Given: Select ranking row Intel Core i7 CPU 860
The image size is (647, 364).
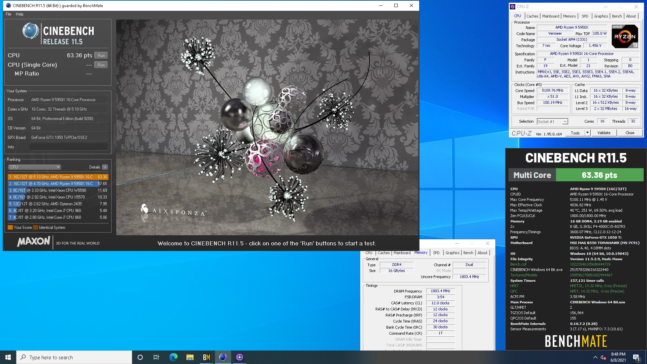Looking at the screenshot, I should 58,217.
